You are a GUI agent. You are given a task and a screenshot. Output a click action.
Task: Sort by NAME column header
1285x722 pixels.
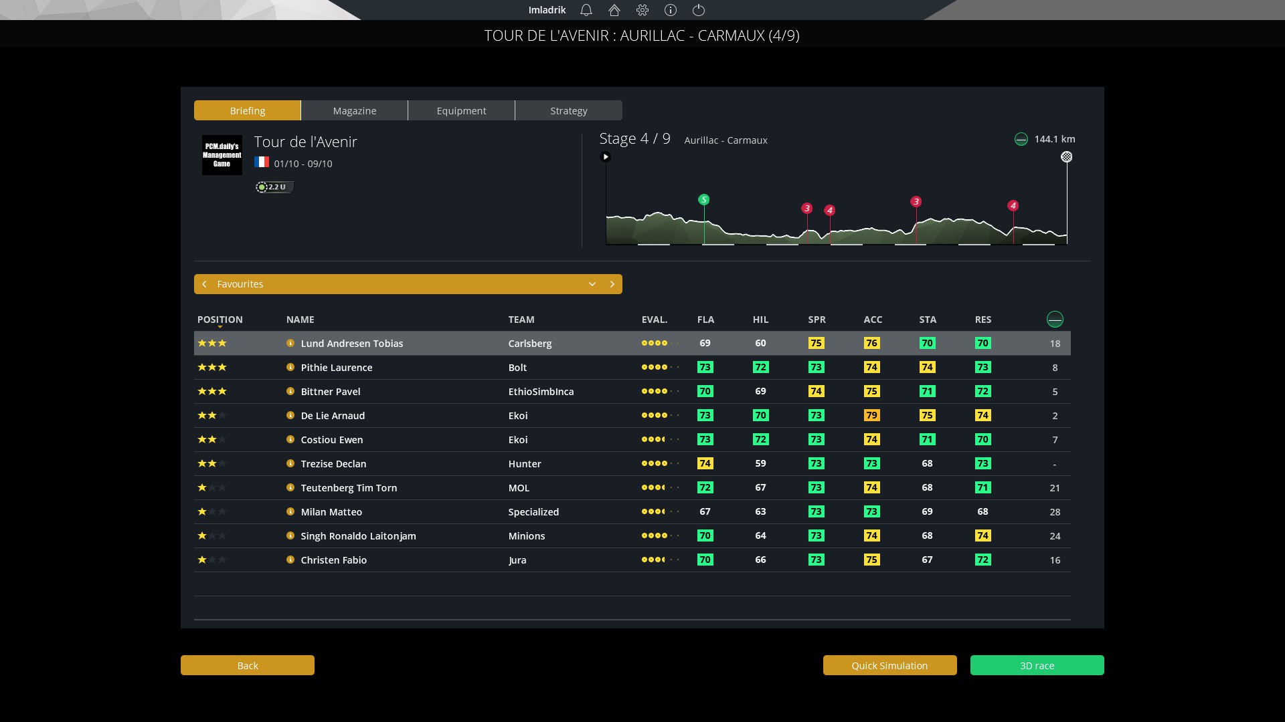pyautogui.click(x=301, y=320)
